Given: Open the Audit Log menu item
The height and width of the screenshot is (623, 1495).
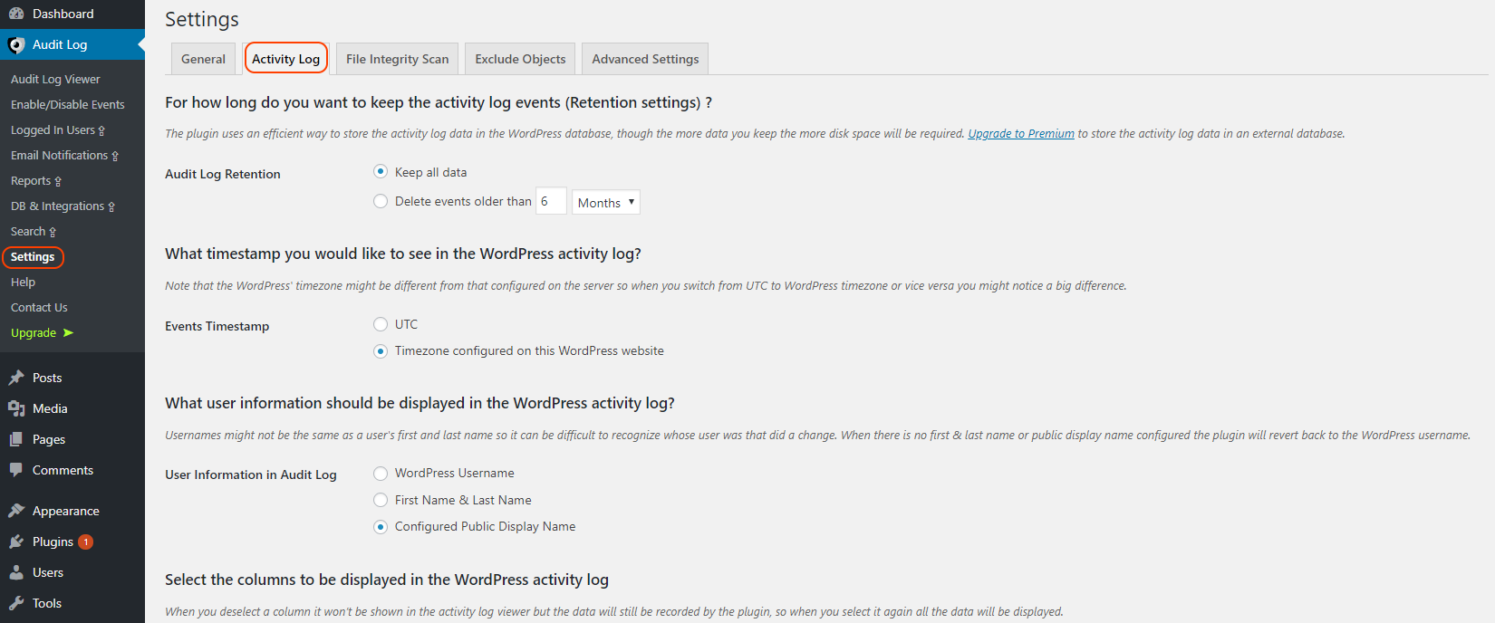Looking at the screenshot, I should click(x=72, y=44).
